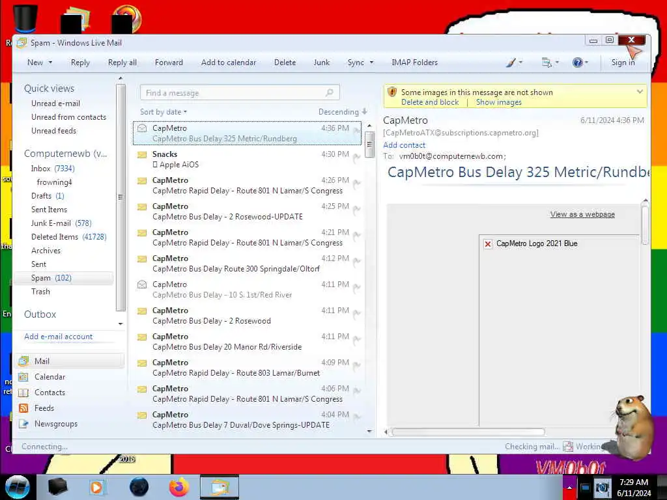667x500 pixels.
Task: Select Unread from contacts quick view
Action: coord(68,117)
